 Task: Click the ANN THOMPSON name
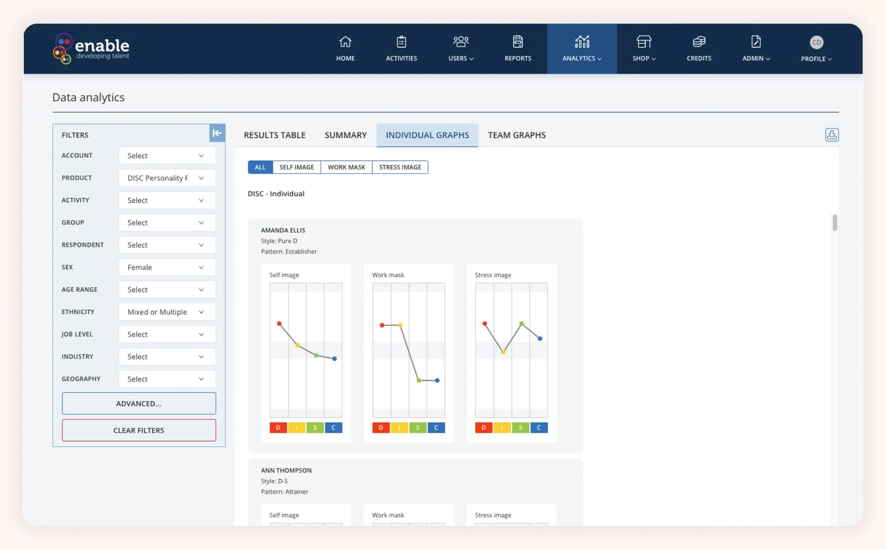tap(286, 471)
